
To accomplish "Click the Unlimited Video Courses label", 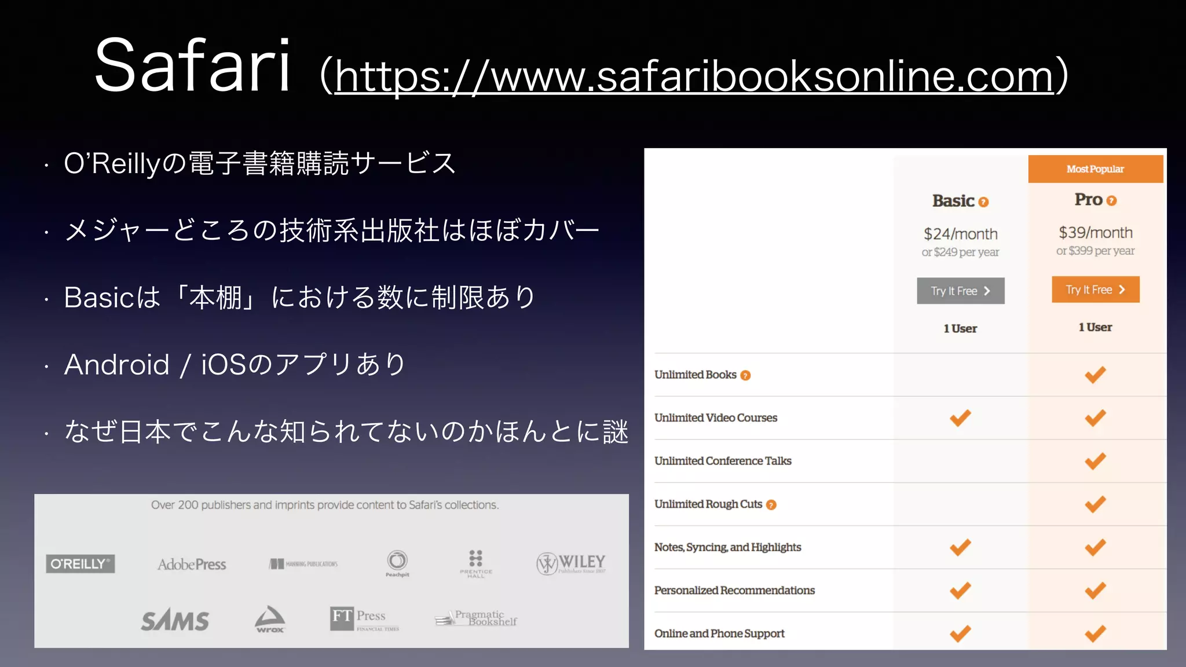I will point(716,418).
